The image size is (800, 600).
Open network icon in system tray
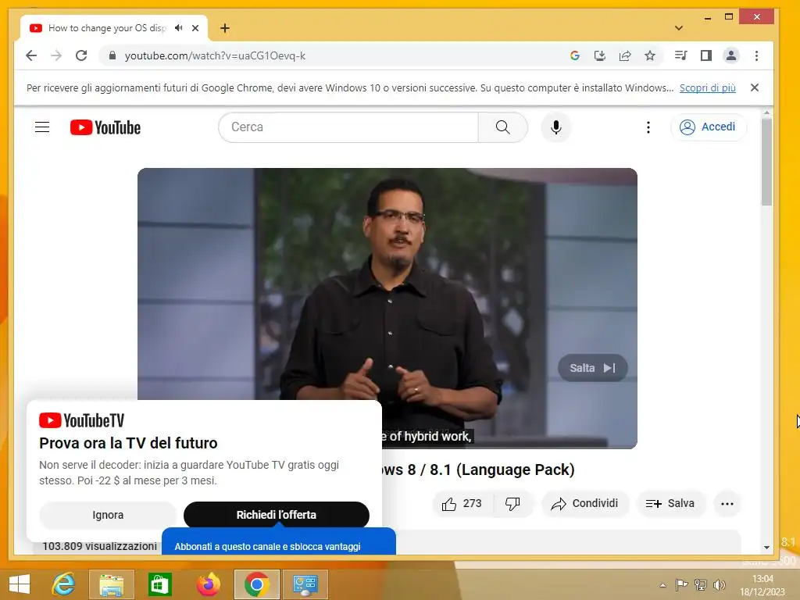coord(701,584)
